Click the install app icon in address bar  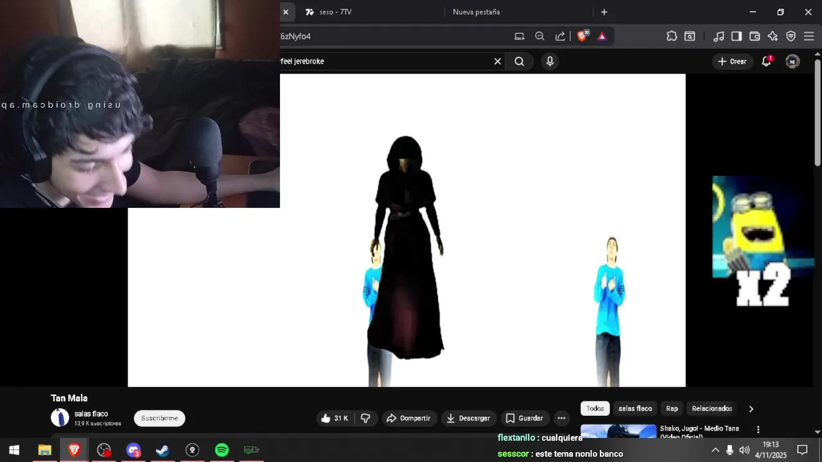pos(520,37)
